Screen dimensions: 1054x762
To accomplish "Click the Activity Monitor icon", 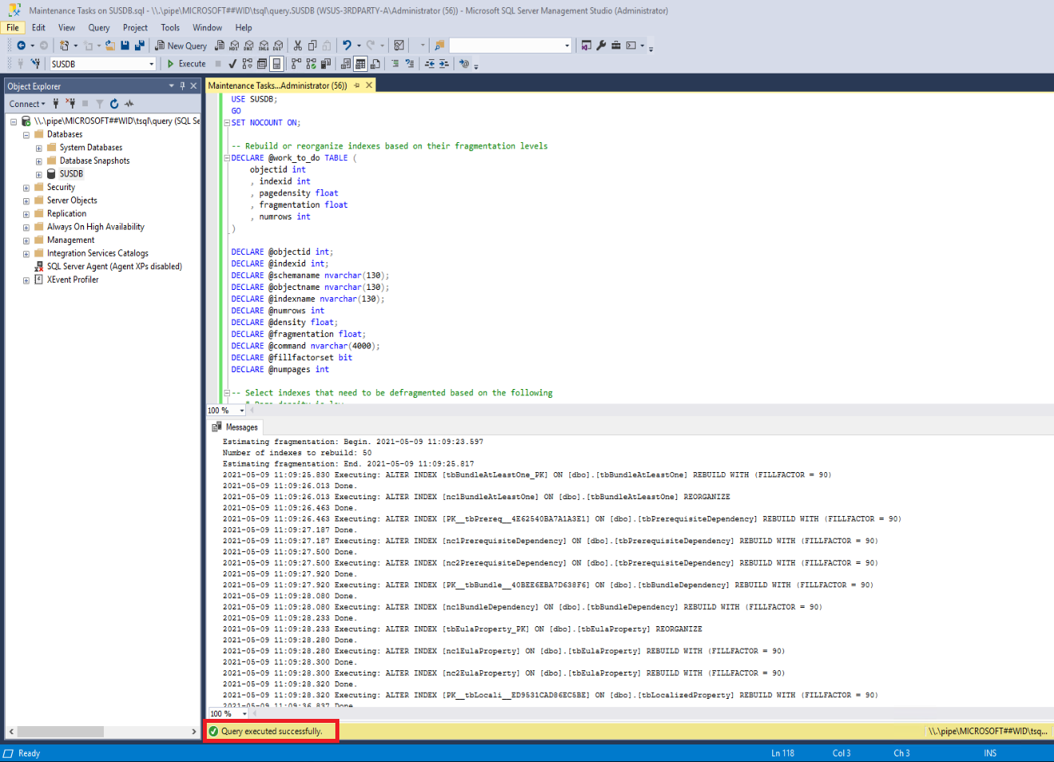I will pos(398,46).
